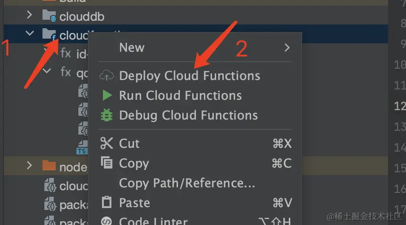Choose Copy Path/Reference from the menu

[x=187, y=183]
